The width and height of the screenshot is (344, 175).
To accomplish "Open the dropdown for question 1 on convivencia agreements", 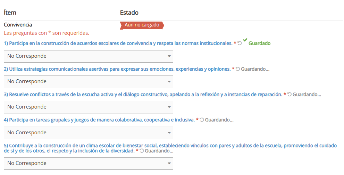I will click(x=88, y=56).
